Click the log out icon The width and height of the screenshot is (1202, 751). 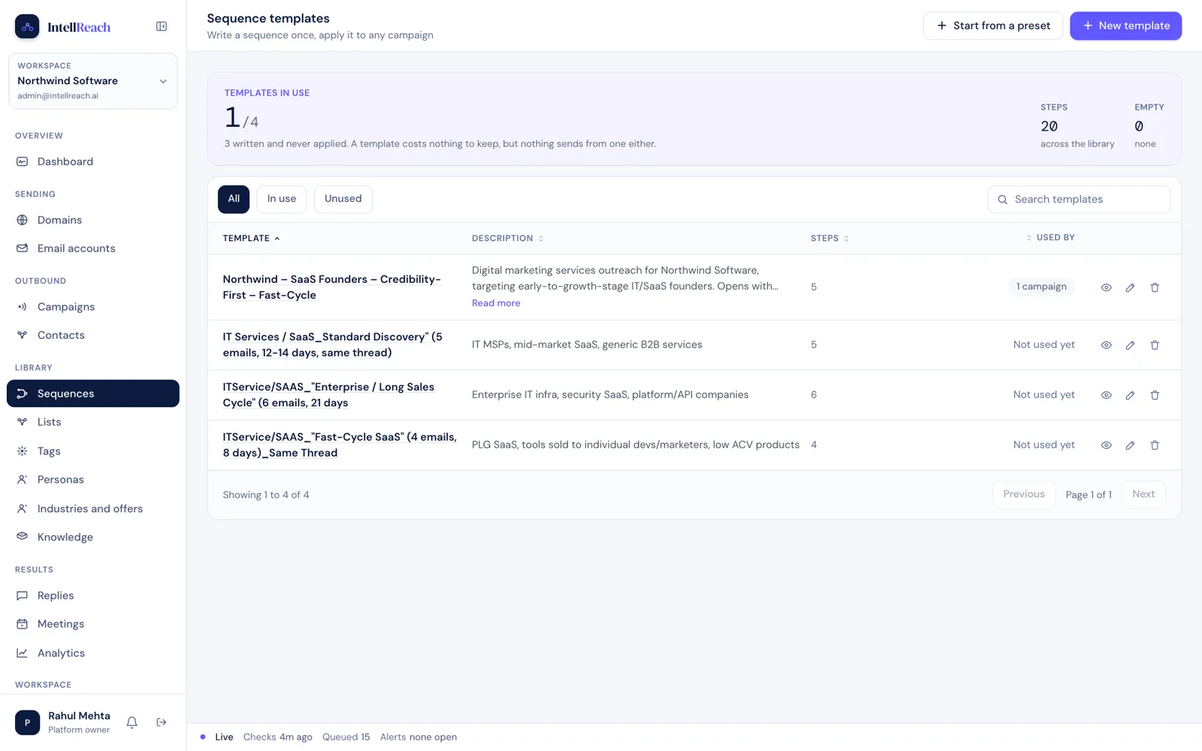point(162,722)
